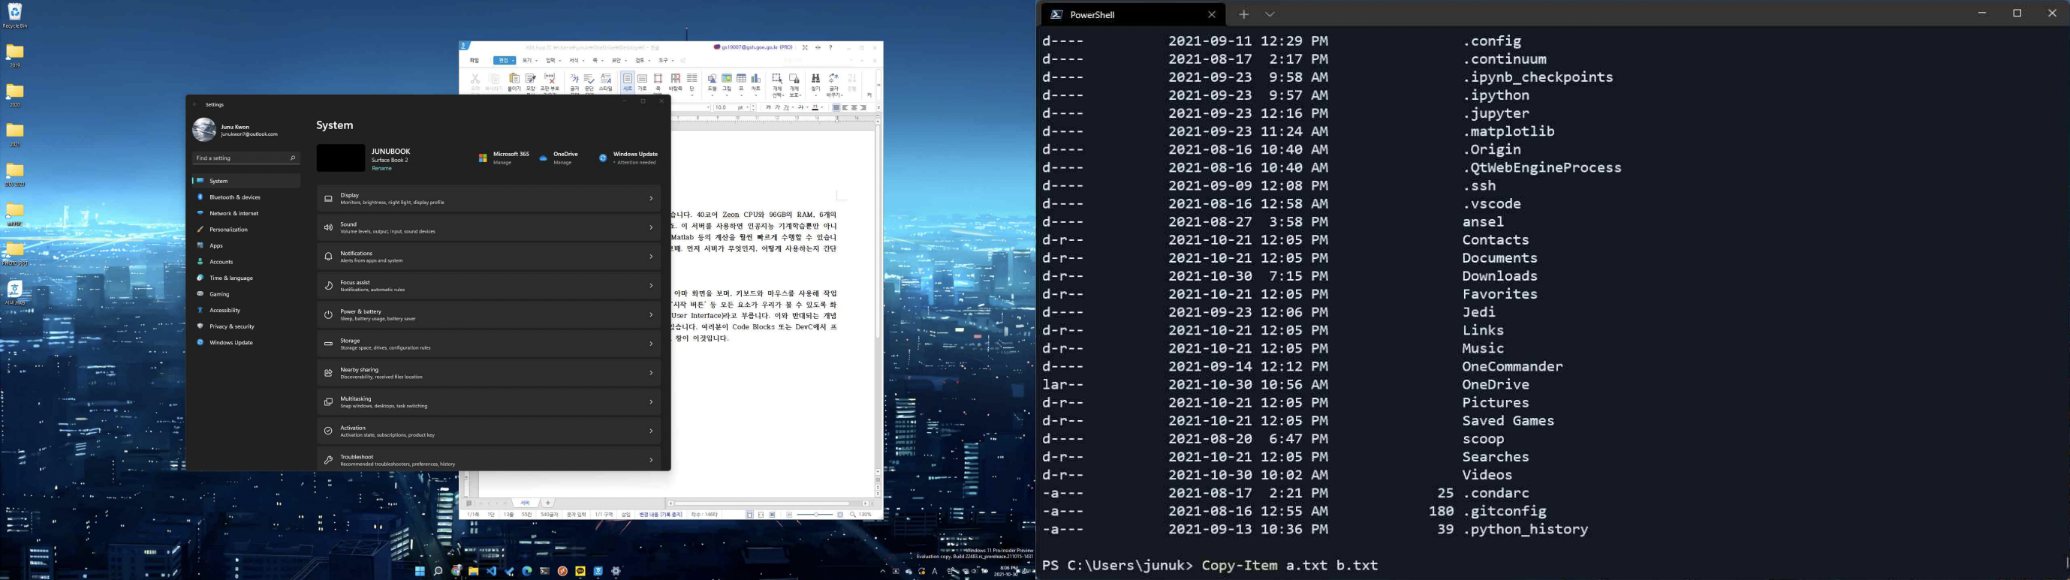Viewport: 2070px width, 580px height.
Task: Open the font size 10.0 pt dropdown
Action: coord(747,107)
